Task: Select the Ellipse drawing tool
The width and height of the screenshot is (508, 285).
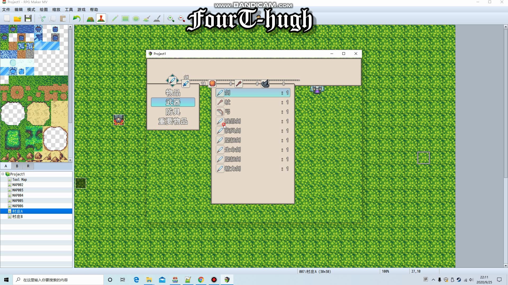Action: 136,18
